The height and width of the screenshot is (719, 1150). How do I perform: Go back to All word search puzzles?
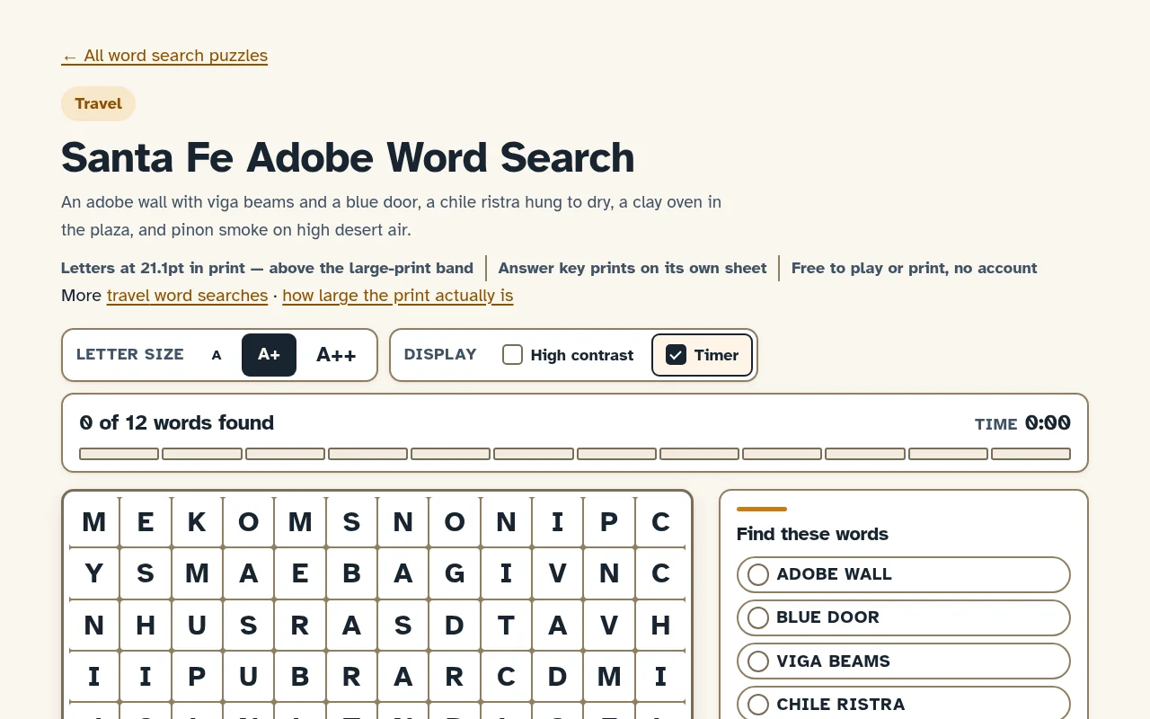point(164,56)
